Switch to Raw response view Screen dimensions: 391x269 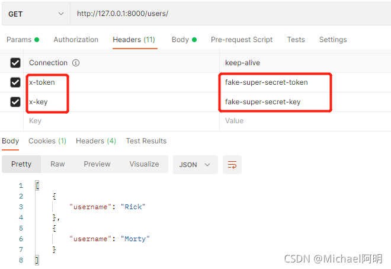point(57,164)
